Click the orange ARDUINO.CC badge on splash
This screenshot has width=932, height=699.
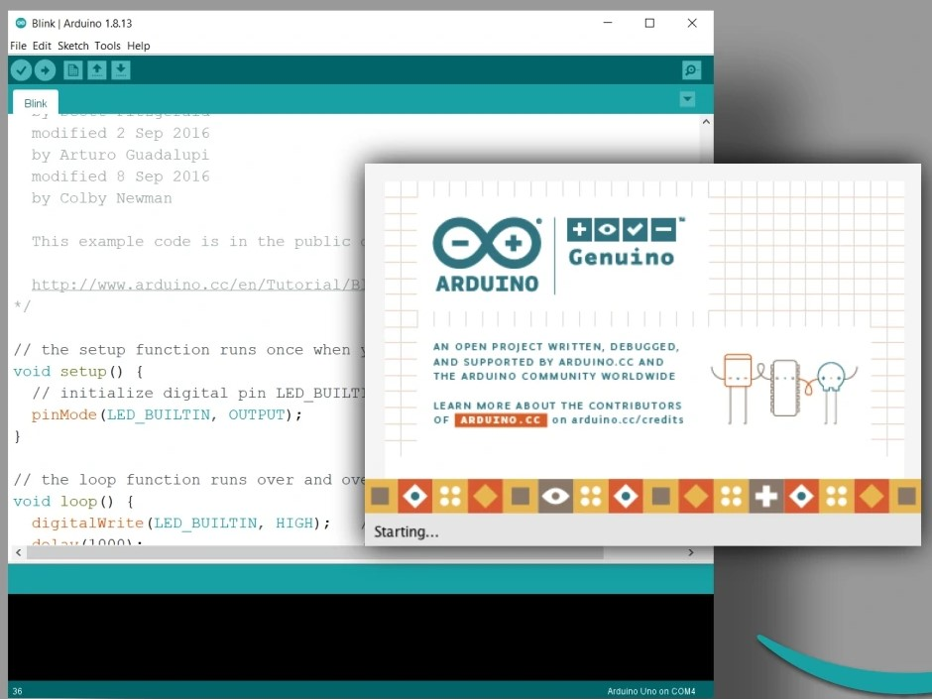501,419
